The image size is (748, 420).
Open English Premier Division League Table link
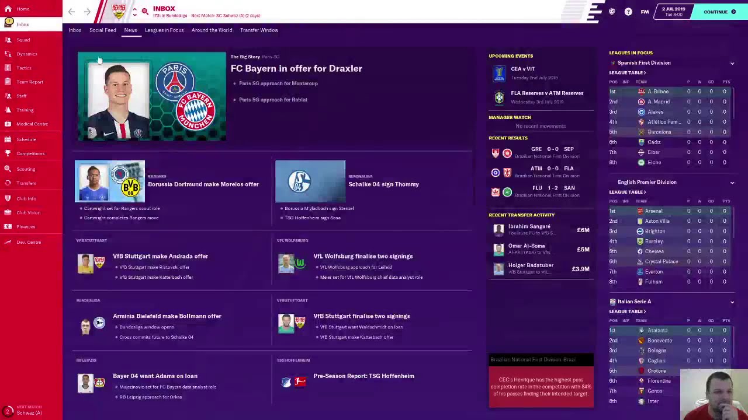[627, 192]
